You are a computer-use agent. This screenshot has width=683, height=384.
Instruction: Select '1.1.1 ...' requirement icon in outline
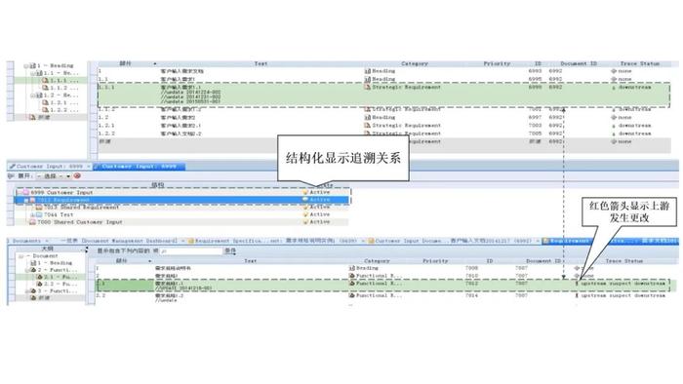45,81
